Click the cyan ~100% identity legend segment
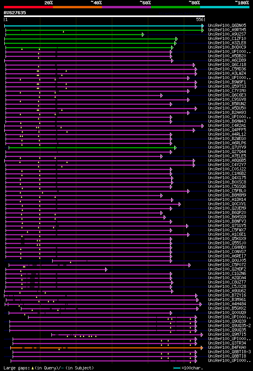This screenshot has width=253, height=371. coord(225,7)
